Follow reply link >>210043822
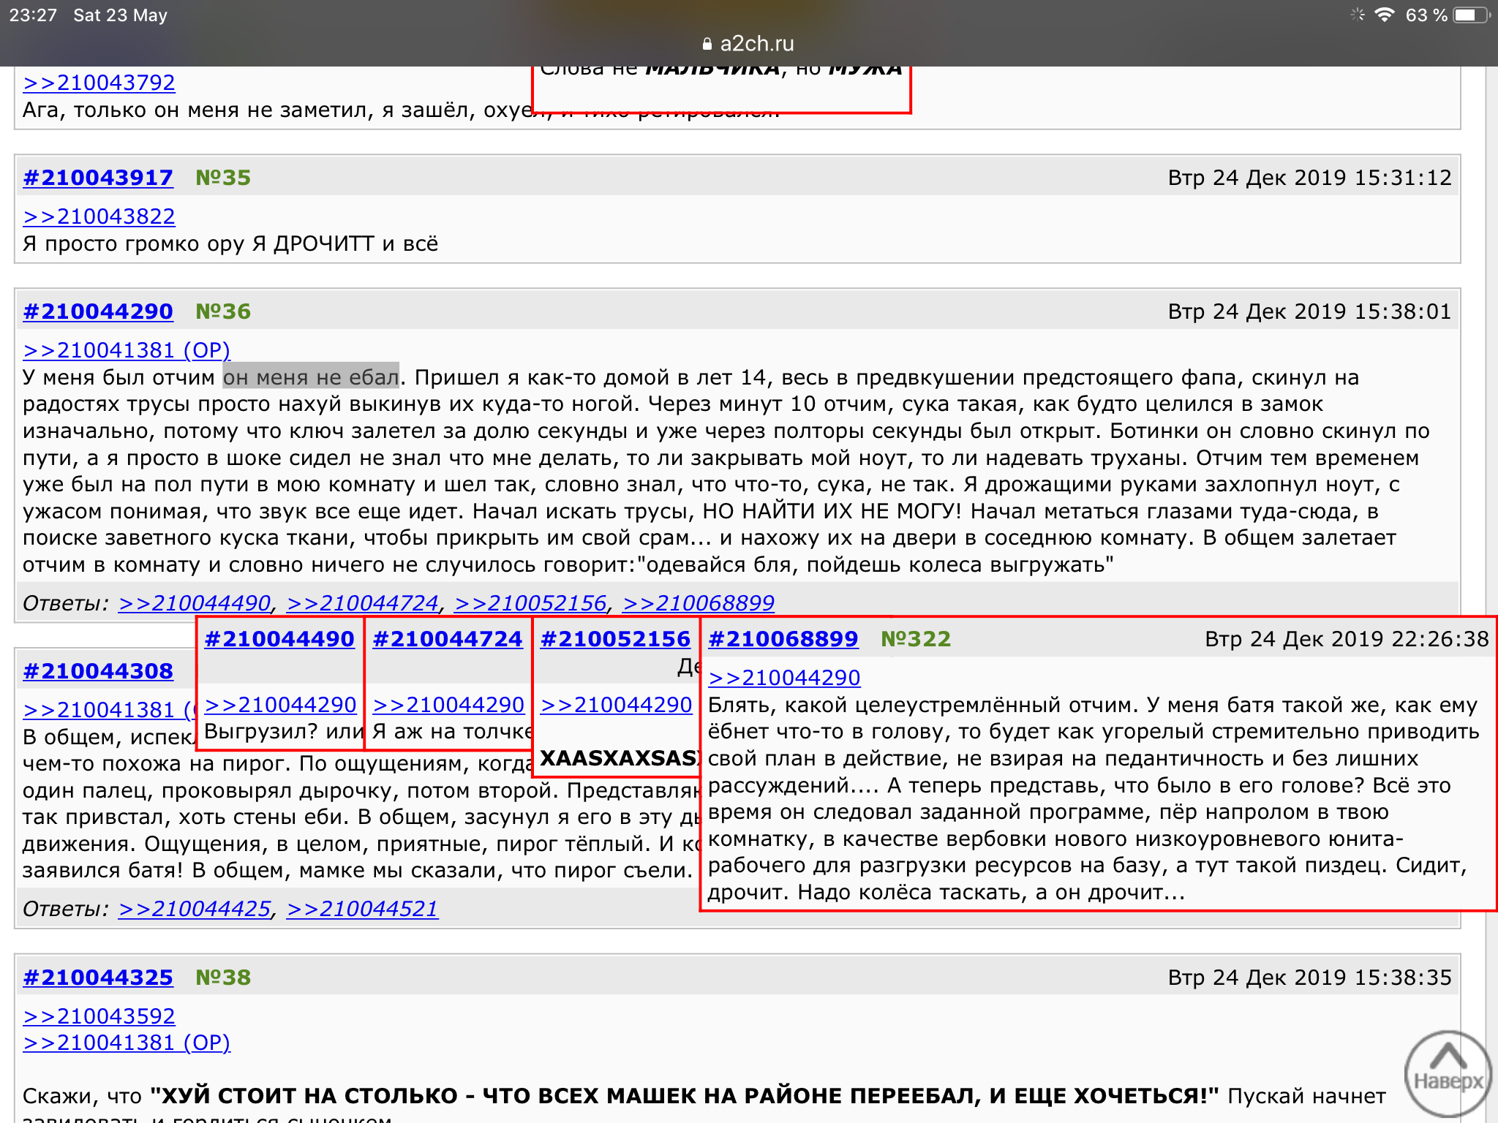This screenshot has height=1123, width=1498. 99,216
